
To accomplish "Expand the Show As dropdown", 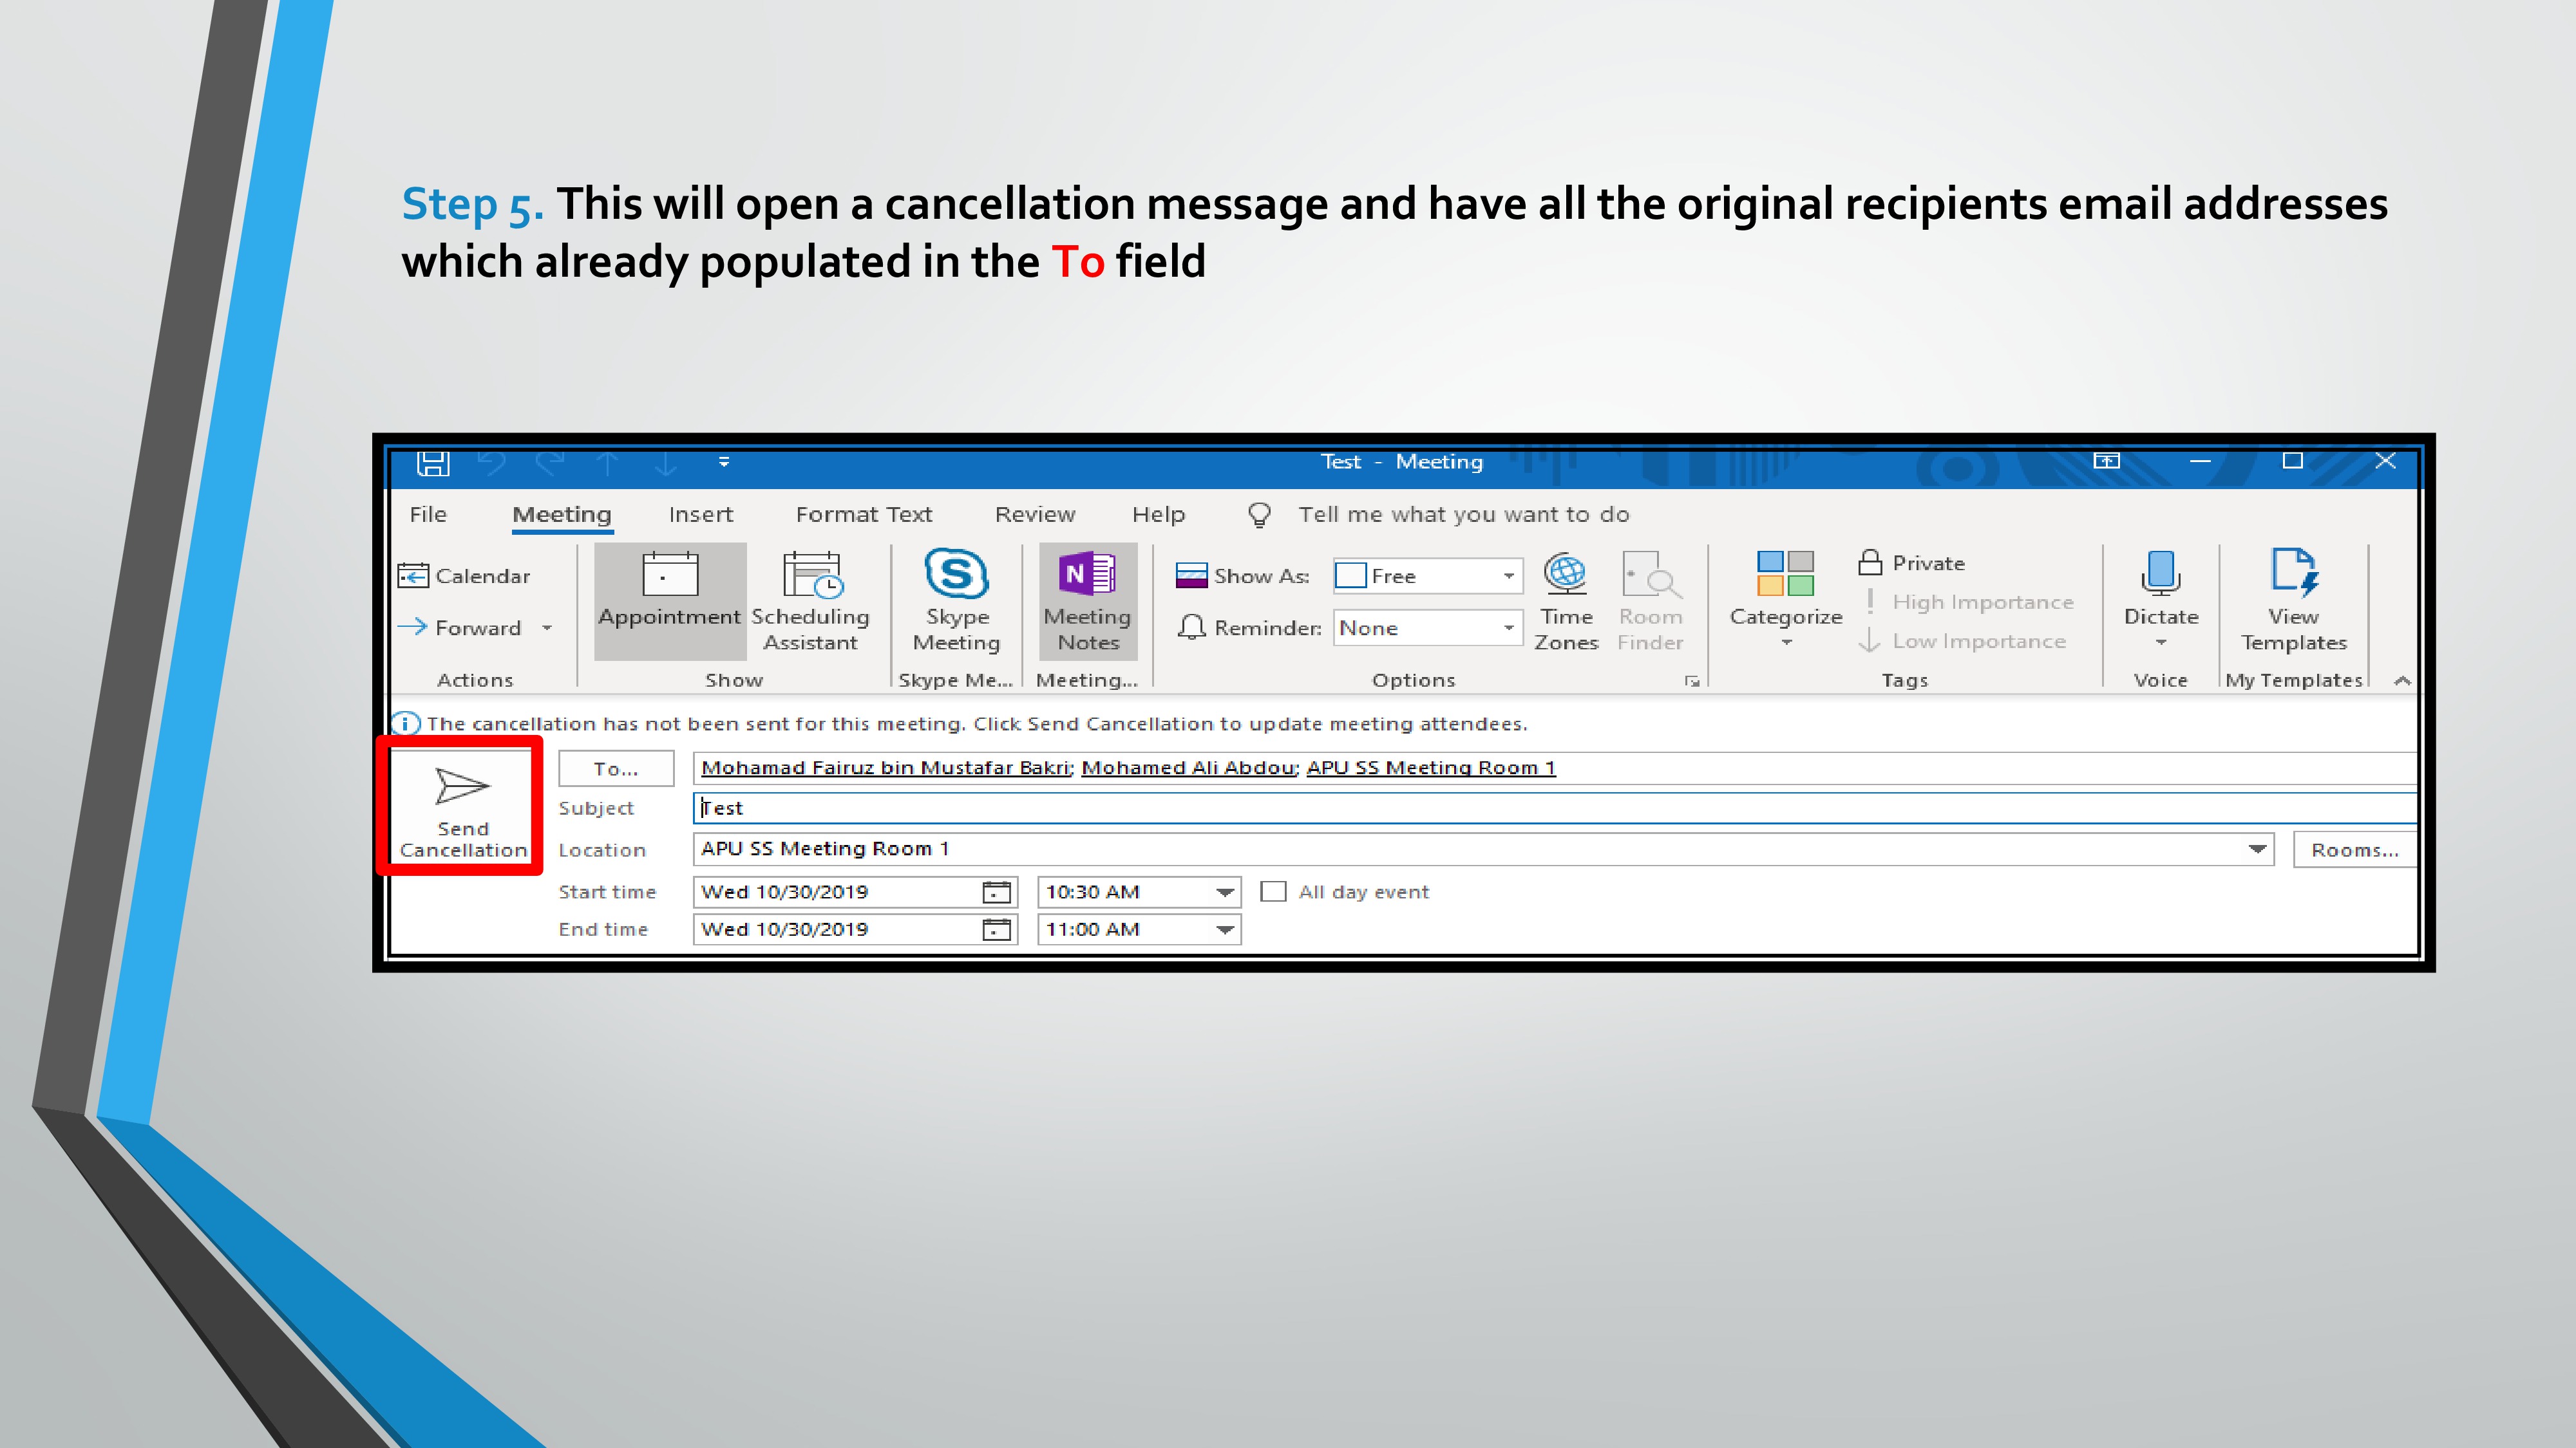I will [x=1508, y=577].
